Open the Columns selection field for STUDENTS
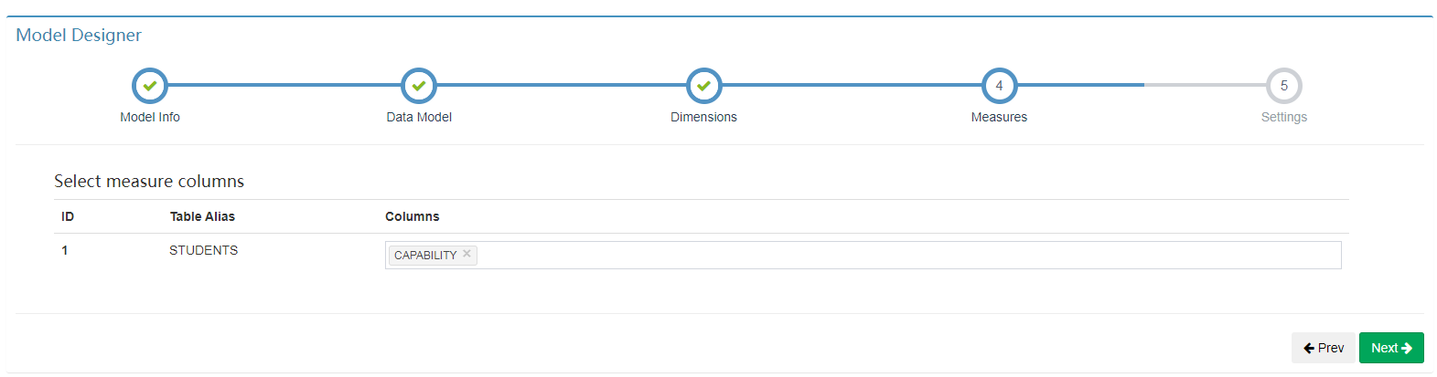The height and width of the screenshot is (377, 1437). pyautogui.click(x=863, y=255)
